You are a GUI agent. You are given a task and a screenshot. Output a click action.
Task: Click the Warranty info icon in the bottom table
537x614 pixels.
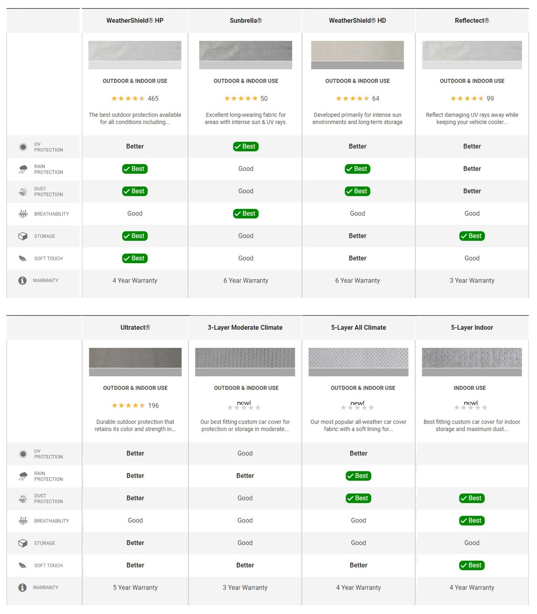23,588
